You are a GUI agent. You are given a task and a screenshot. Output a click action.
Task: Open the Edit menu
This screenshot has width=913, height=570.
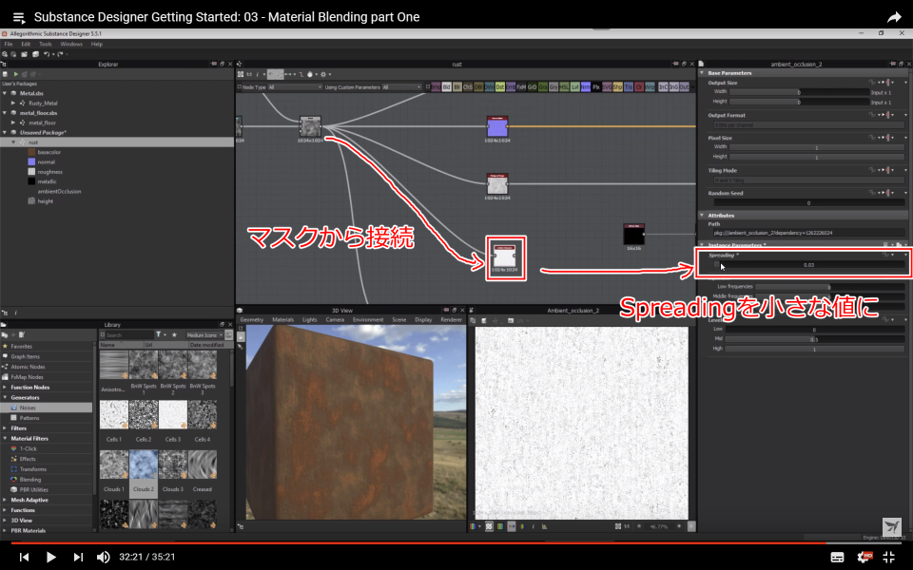(x=26, y=45)
